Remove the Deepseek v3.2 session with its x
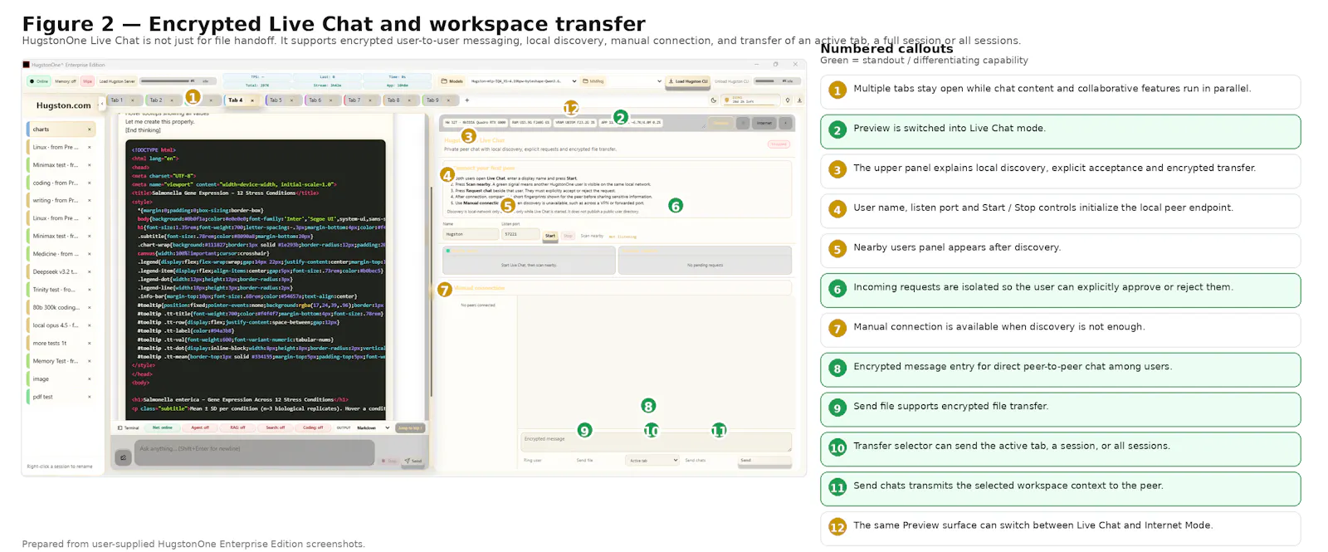 point(90,271)
